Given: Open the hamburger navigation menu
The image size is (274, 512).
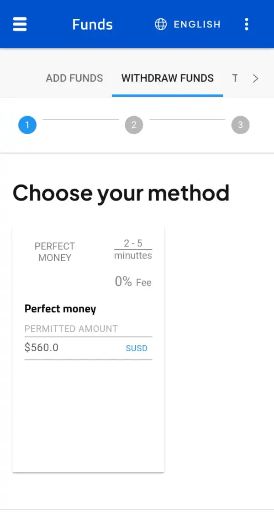Looking at the screenshot, I should (20, 24).
